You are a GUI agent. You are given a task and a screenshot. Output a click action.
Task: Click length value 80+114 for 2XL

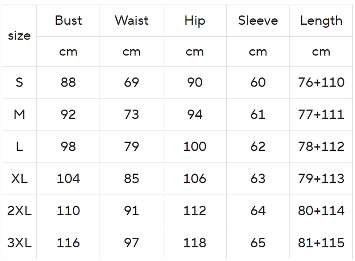(x=321, y=210)
